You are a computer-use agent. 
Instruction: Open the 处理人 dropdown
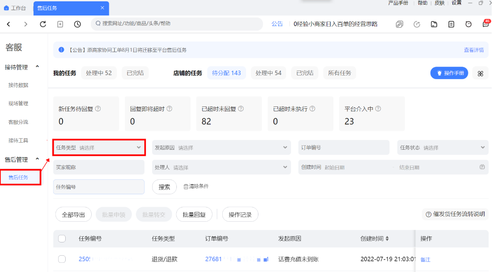coord(221,167)
